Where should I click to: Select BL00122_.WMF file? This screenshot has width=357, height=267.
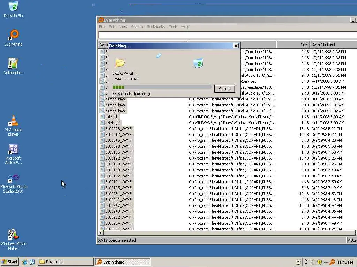pos(119,158)
